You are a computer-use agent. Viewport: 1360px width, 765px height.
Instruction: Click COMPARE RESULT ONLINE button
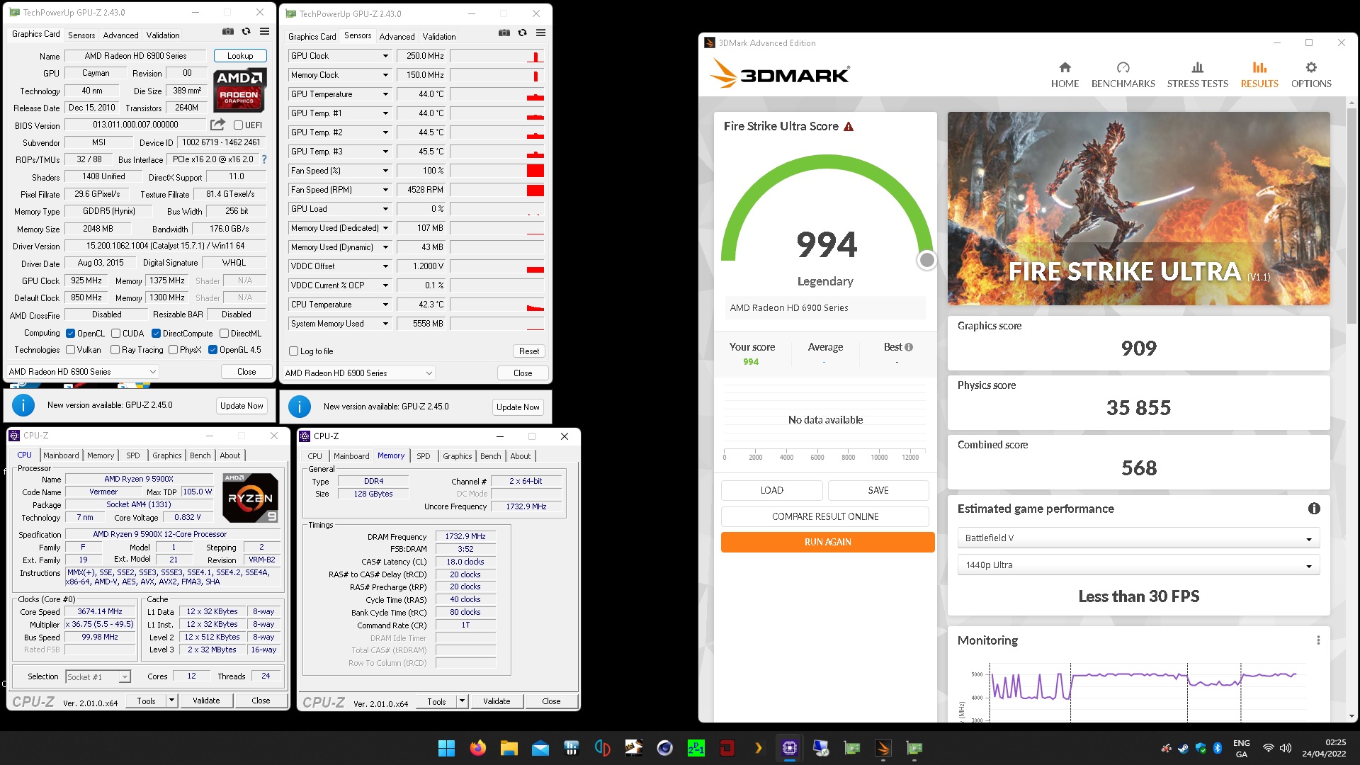(x=825, y=516)
